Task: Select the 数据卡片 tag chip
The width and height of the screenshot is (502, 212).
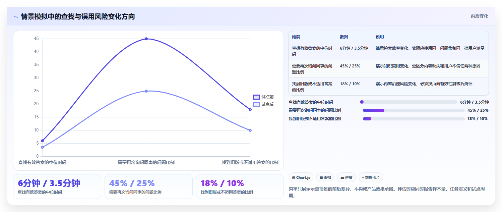Action: coord(371,177)
